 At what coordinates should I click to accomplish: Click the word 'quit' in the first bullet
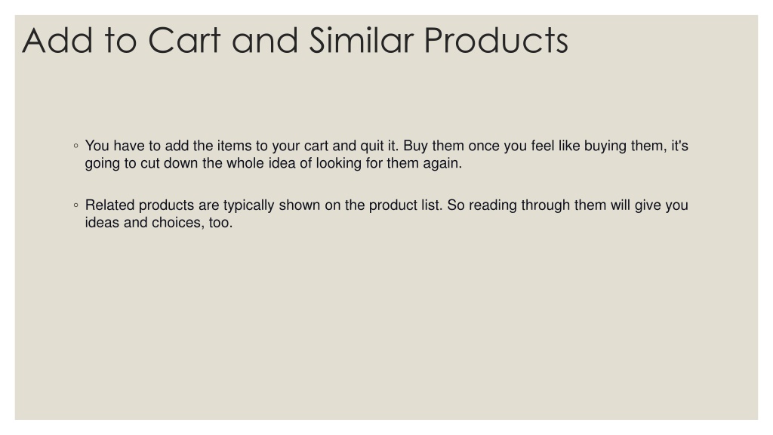(371, 146)
